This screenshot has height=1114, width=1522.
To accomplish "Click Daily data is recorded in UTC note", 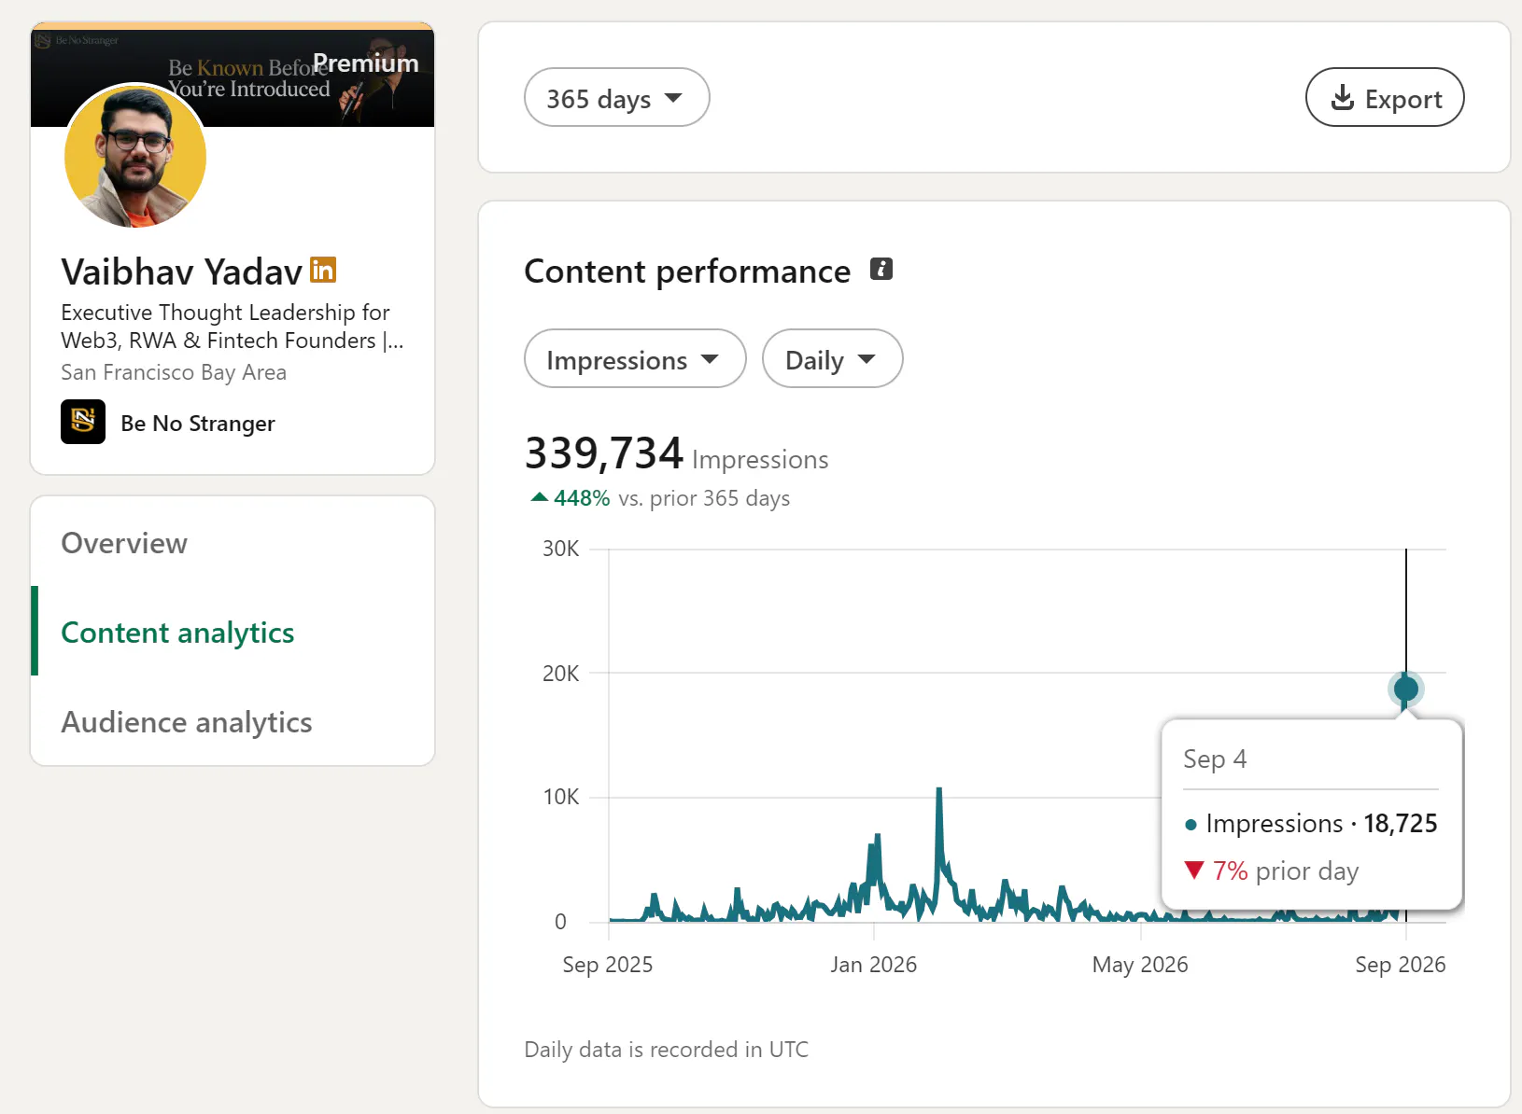I will pos(667,1050).
